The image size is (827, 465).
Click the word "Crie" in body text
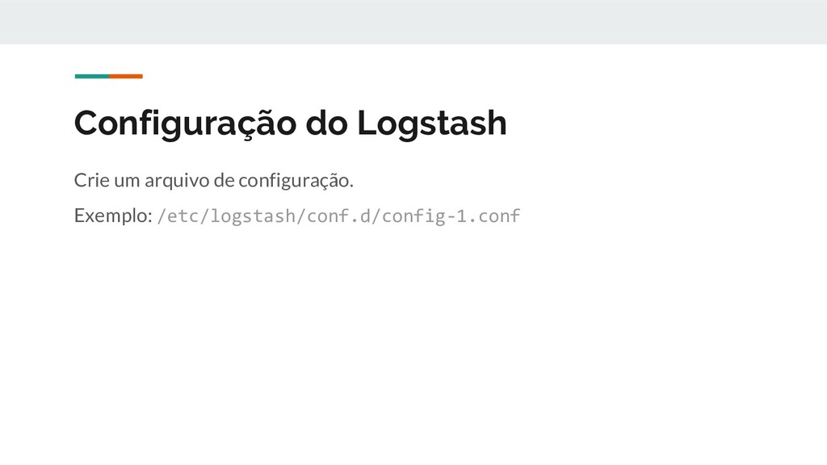[92, 180]
